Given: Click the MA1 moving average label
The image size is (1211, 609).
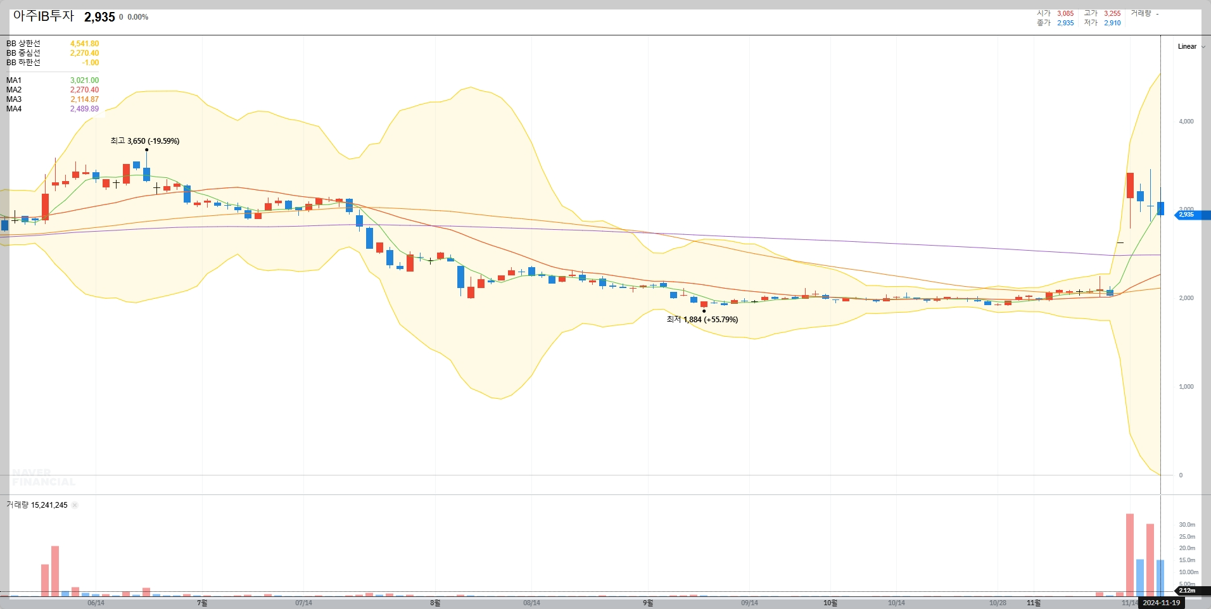Looking at the screenshot, I should (x=14, y=80).
